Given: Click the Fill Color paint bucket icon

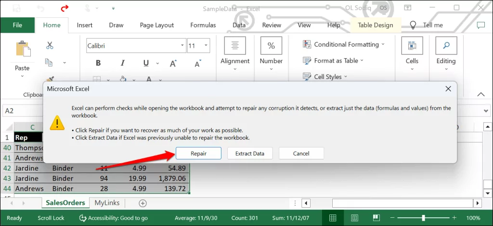Looking at the screenshot, I should click(123, 79).
